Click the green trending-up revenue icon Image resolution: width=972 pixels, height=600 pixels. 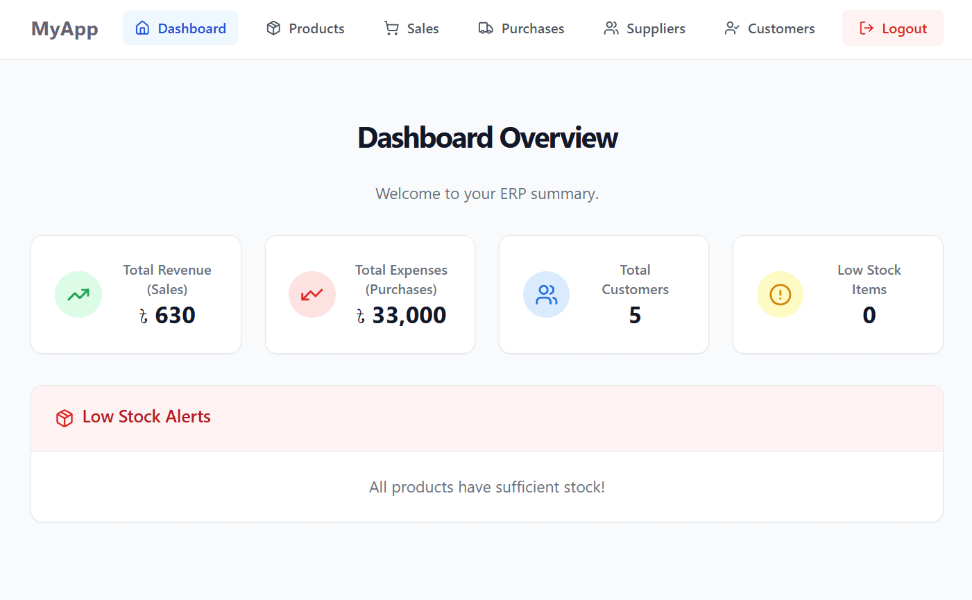(x=78, y=295)
